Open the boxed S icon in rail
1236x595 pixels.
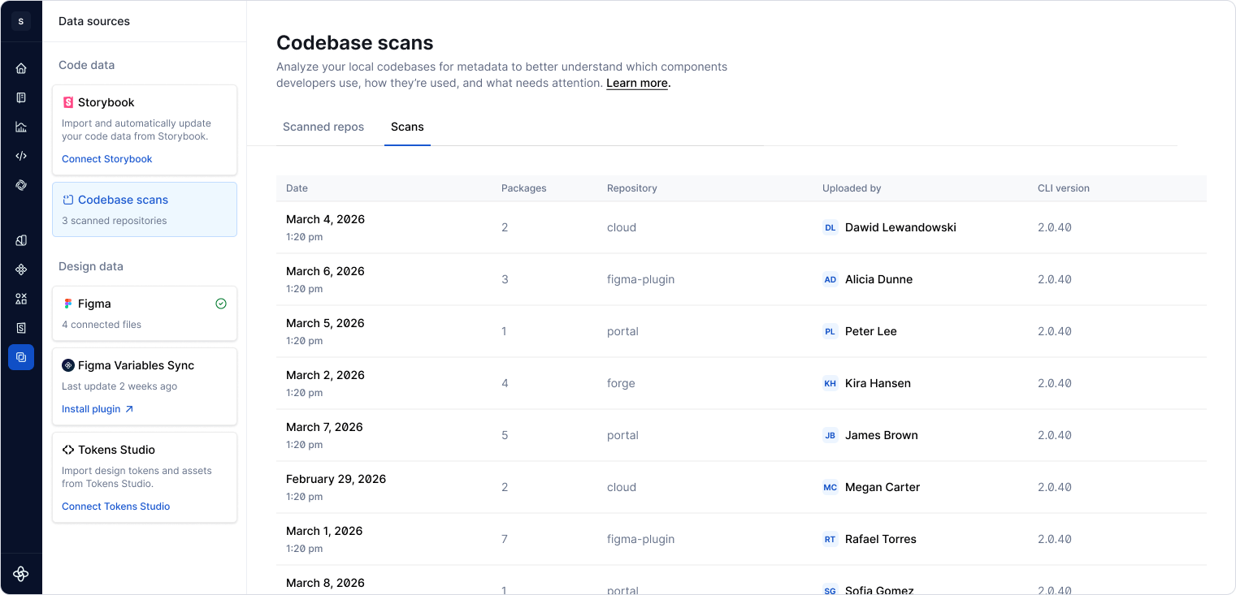(x=21, y=328)
